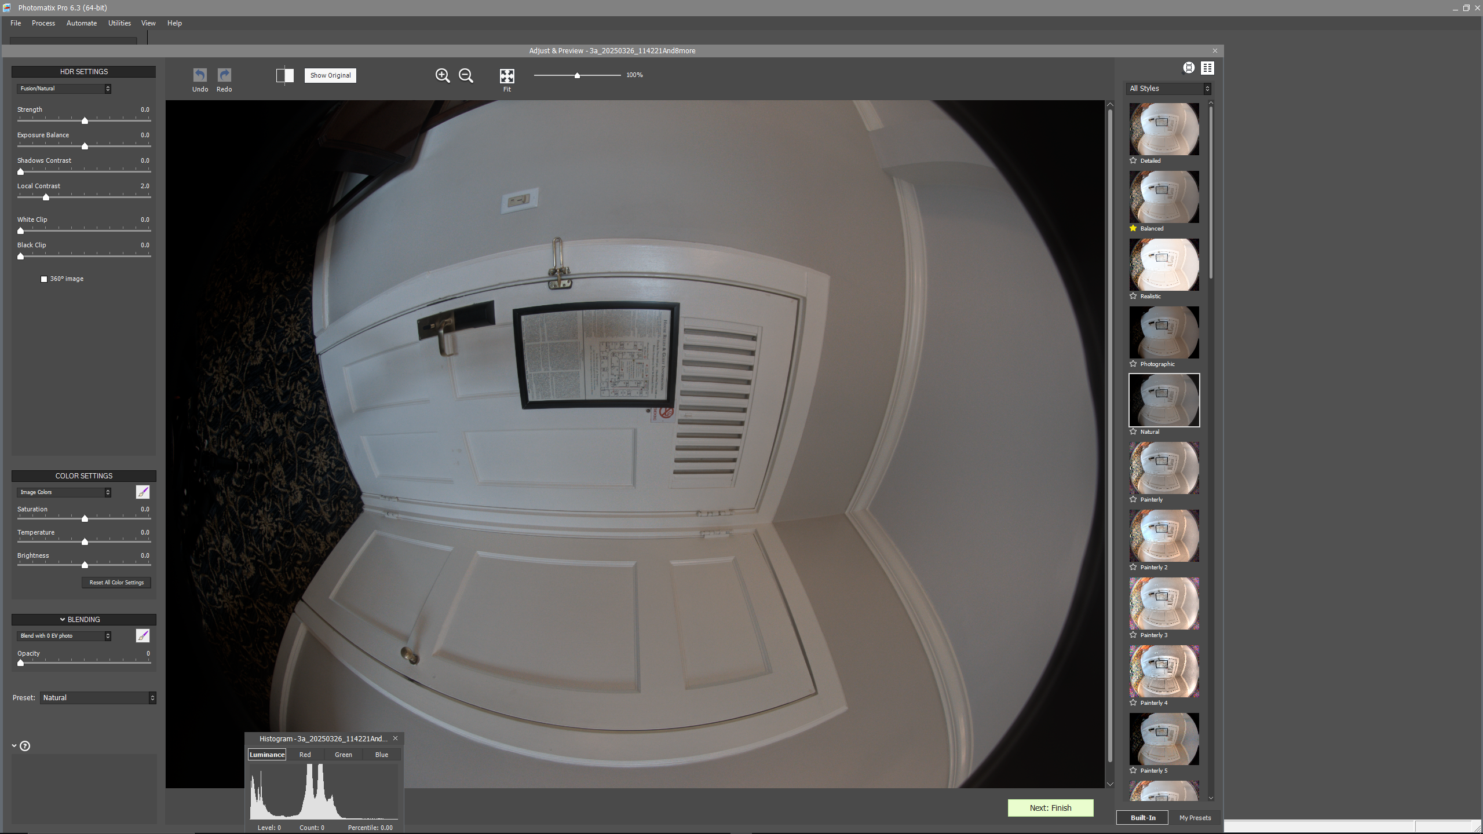Open the Automate menu
Viewport: 1483px width, 834px height.
coord(82,23)
